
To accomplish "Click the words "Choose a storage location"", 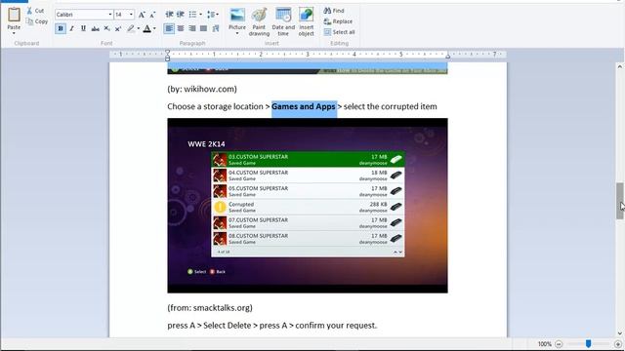I will [215, 106].
